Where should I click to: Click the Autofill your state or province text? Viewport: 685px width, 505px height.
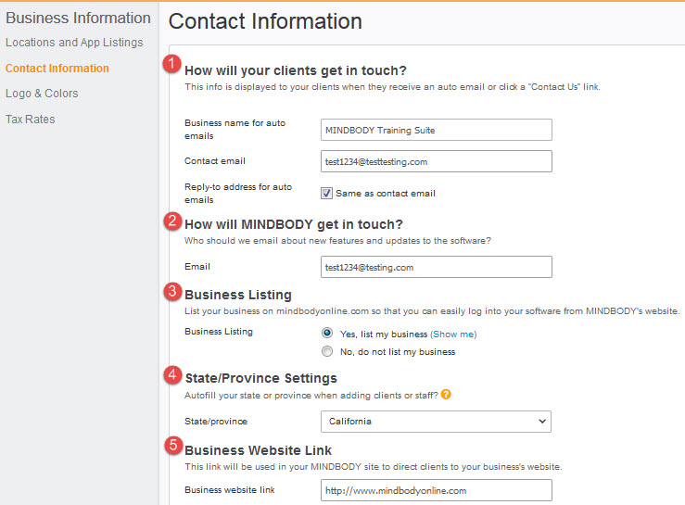[x=311, y=396]
